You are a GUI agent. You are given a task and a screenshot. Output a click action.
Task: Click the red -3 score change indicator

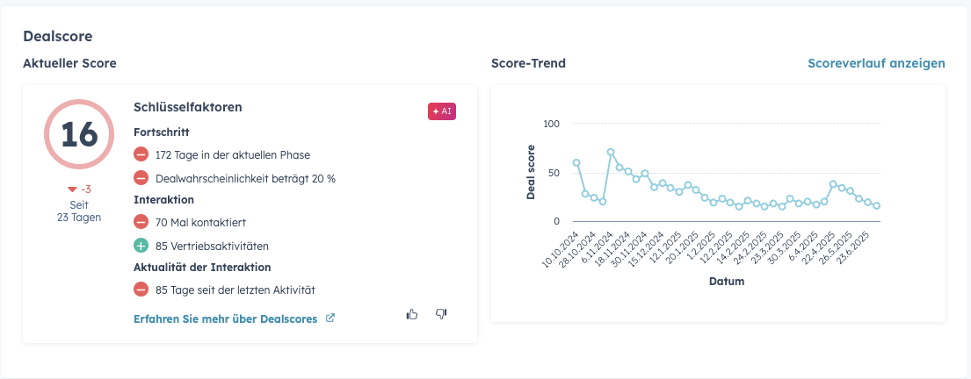(x=80, y=189)
